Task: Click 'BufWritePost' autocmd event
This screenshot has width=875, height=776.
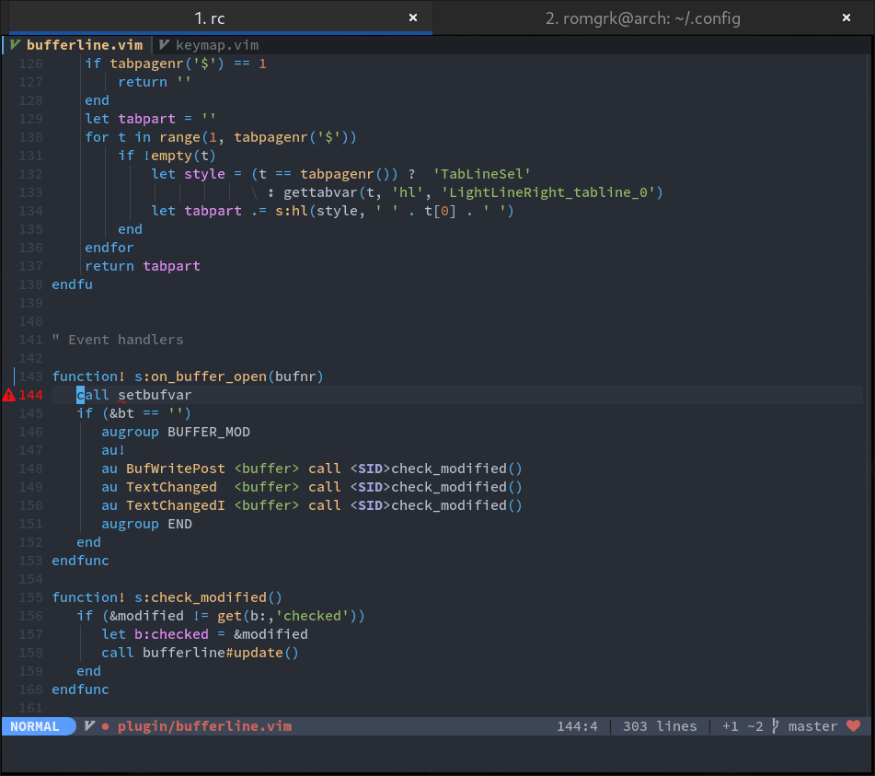Action: (x=175, y=469)
